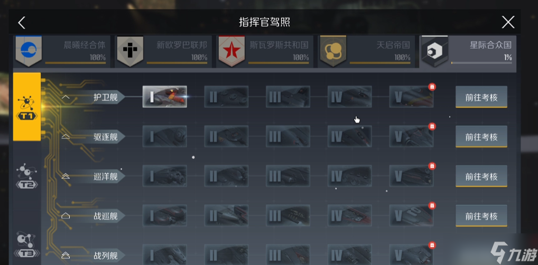Select the T3 tier icon in sidebar

tap(27, 244)
